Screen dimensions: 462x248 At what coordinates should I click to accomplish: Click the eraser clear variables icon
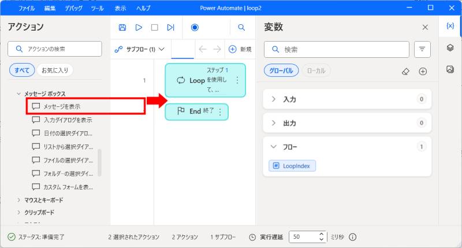[405, 71]
